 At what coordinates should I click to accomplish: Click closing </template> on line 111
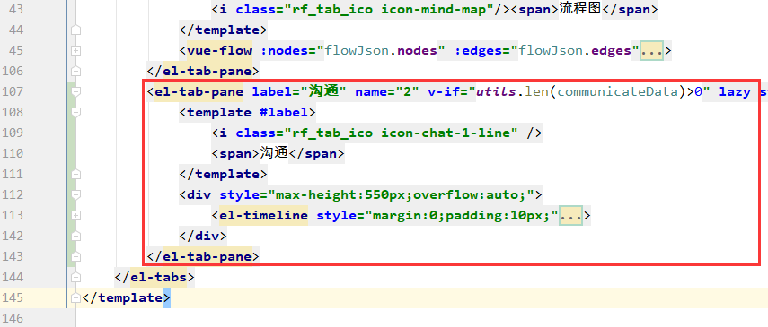pos(223,174)
